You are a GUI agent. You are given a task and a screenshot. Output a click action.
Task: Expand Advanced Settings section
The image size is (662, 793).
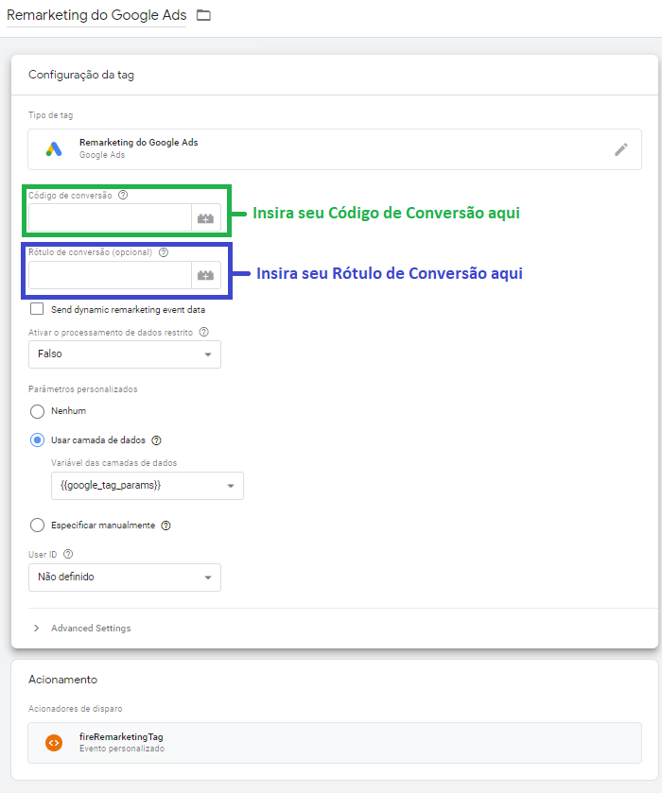point(82,628)
